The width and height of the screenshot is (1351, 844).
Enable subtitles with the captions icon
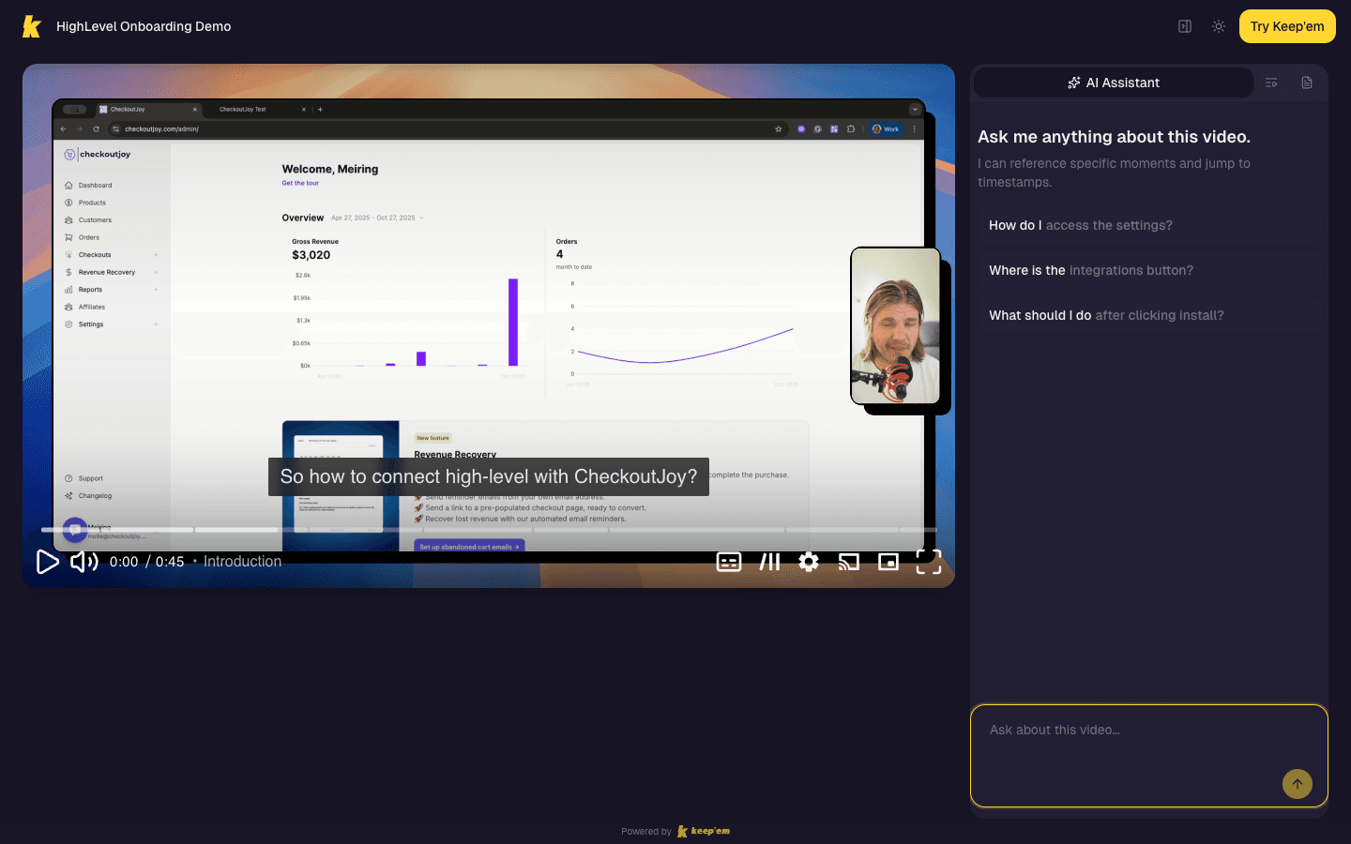coord(729,562)
